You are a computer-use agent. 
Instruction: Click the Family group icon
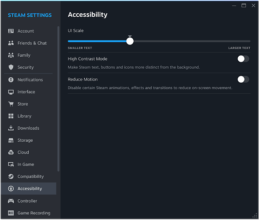click(11, 55)
